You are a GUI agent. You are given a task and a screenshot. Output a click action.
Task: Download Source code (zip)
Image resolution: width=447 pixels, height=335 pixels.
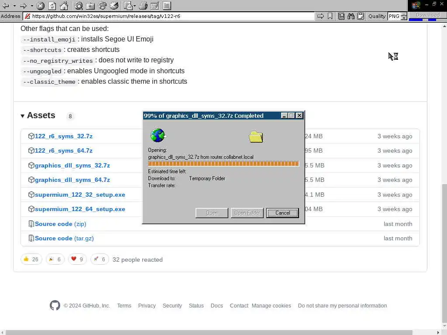pos(60,224)
